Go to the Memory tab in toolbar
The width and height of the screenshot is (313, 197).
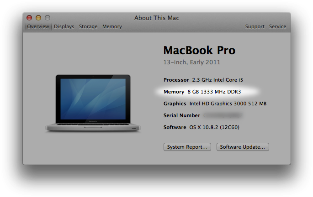(112, 26)
